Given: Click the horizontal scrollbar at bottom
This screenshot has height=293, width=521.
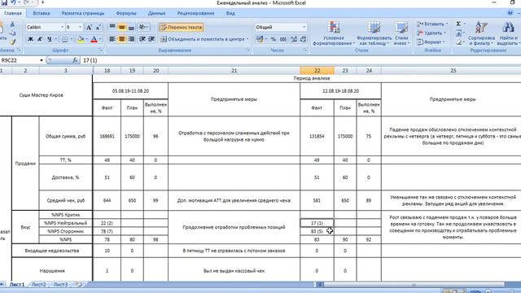Looking at the screenshot, I should (414, 284).
